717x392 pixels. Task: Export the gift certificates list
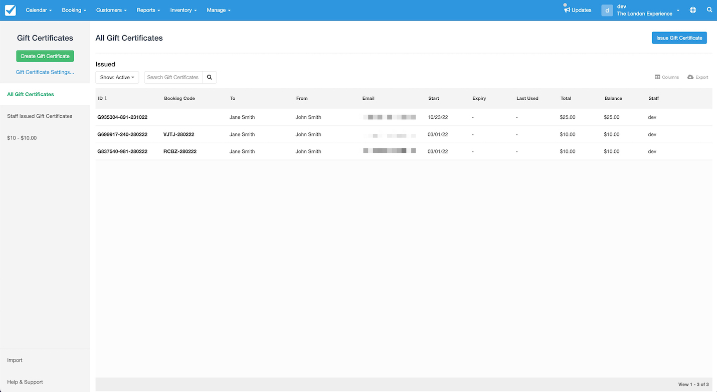click(697, 77)
